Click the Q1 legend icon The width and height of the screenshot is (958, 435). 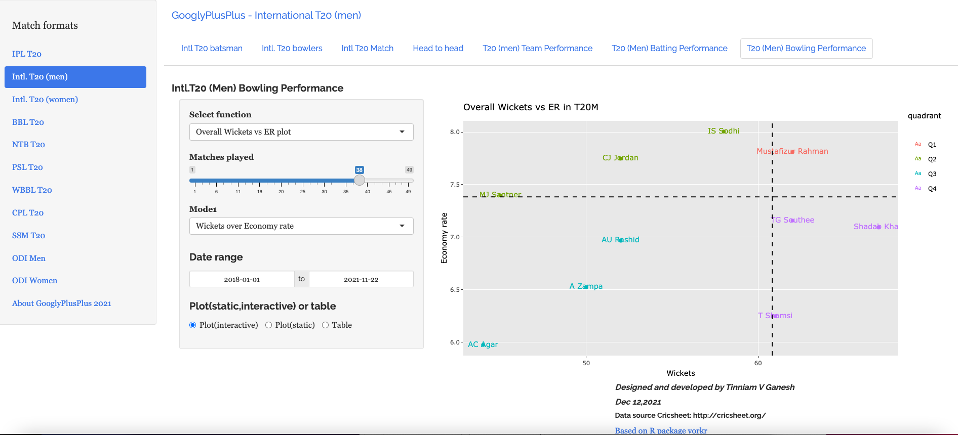pyautogui.click(x=917, y=144)
